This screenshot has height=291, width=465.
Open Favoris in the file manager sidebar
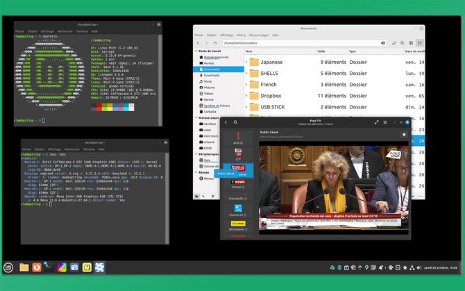(208, 100)
